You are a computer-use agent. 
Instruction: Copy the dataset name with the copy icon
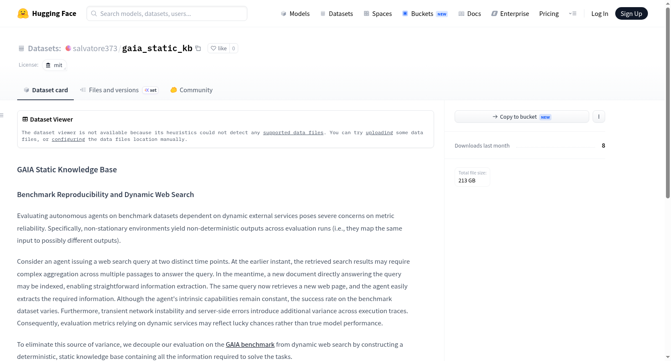[x=198, y=49]
